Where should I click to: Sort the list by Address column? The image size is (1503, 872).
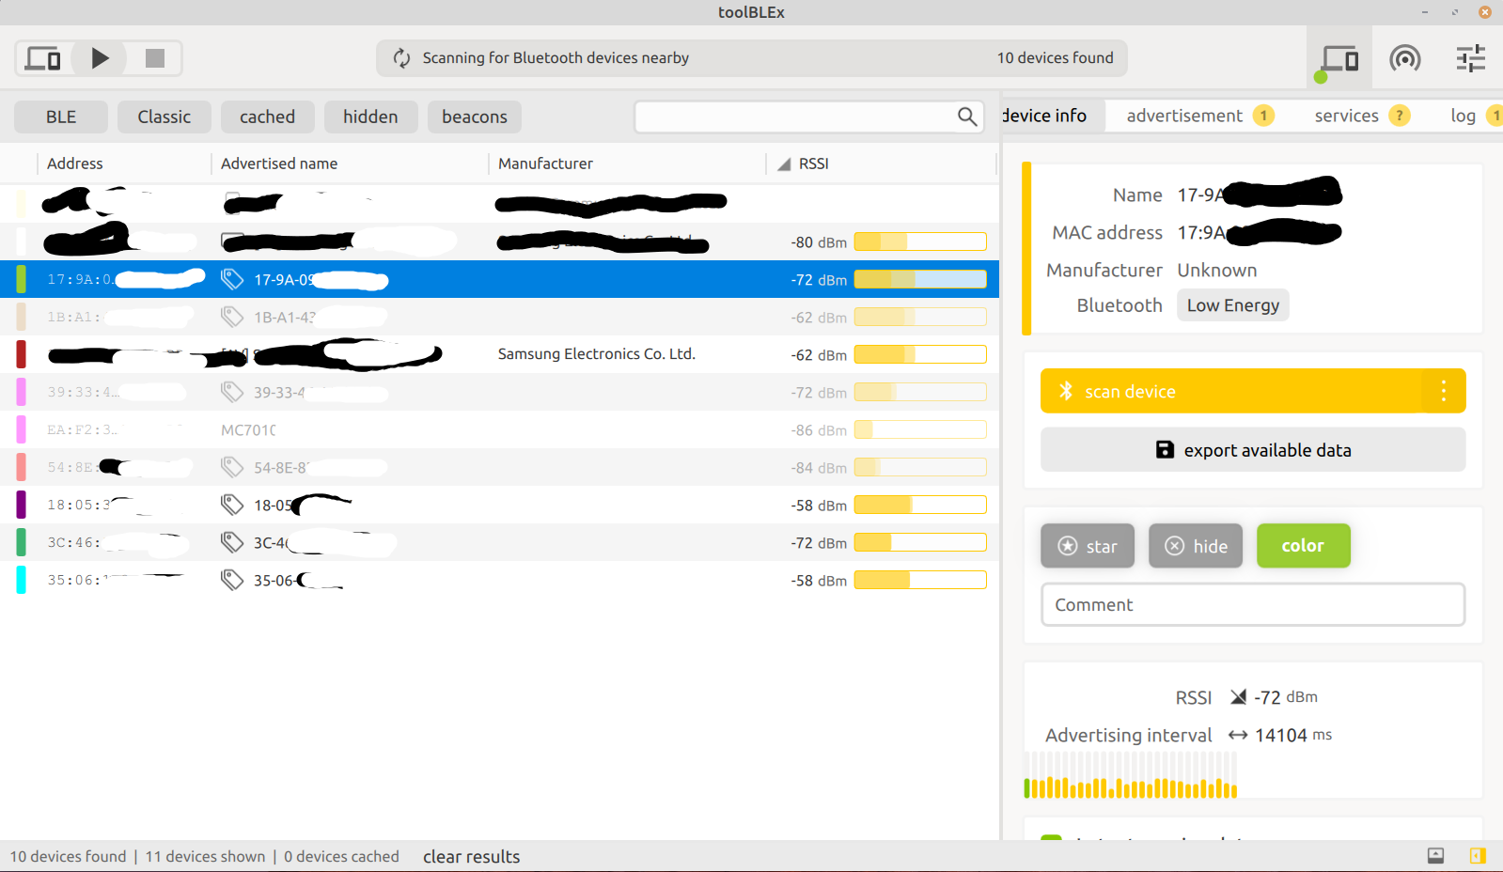coord(75,163)
